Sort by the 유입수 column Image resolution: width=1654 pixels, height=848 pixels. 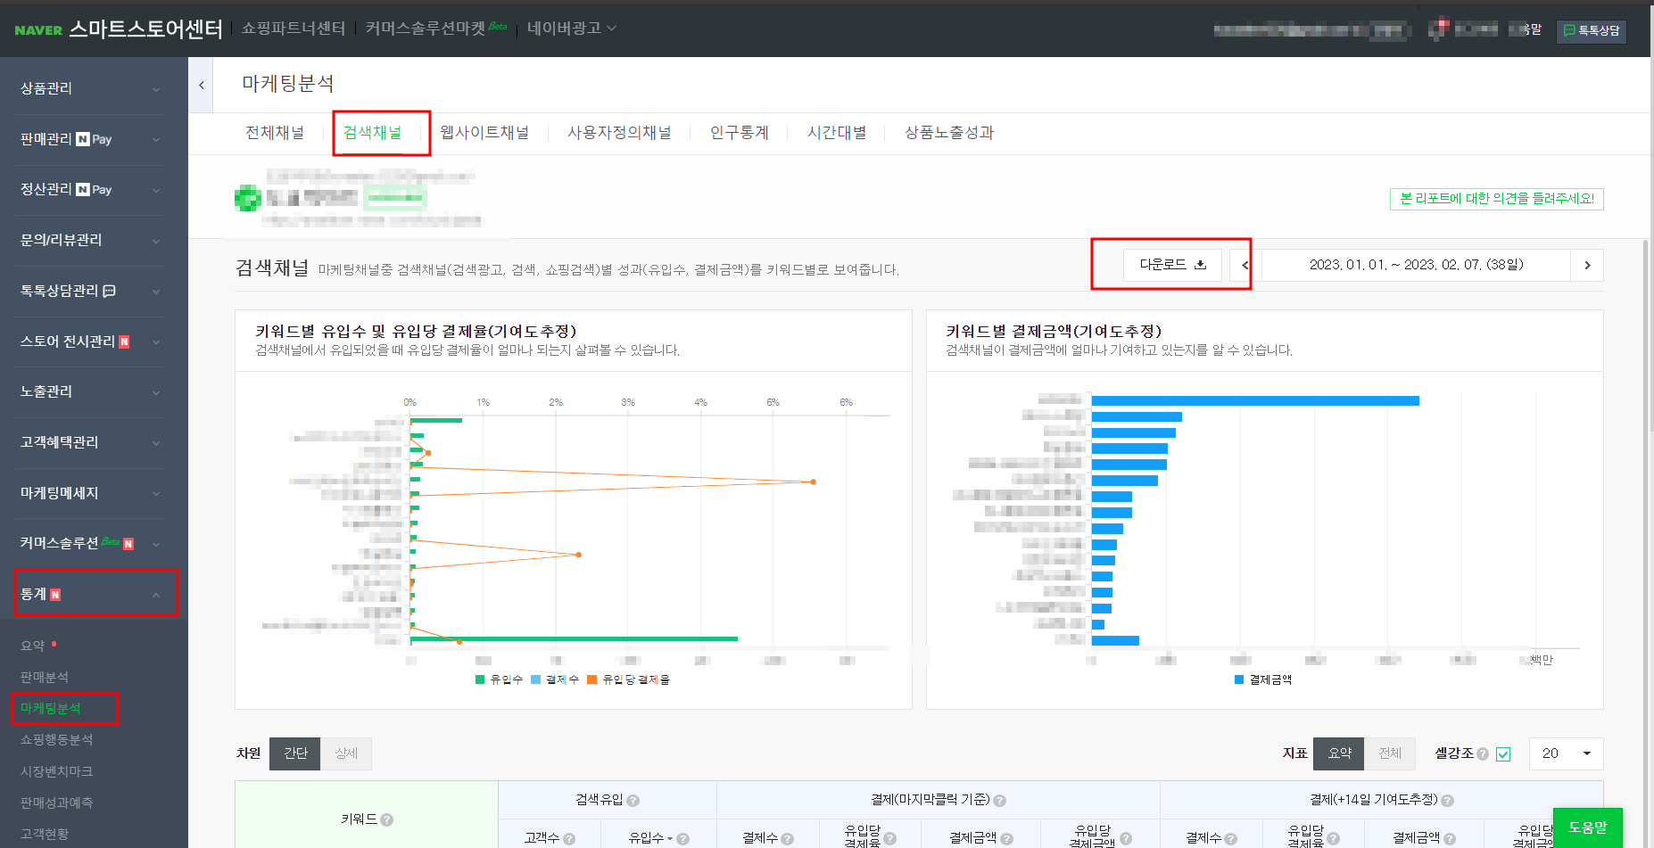[x=650, y=838]
